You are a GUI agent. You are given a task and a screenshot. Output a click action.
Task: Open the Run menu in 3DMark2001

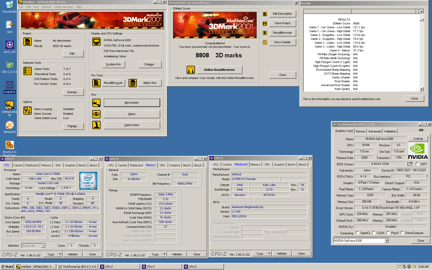pyautogui.click(x=37, y=7)
